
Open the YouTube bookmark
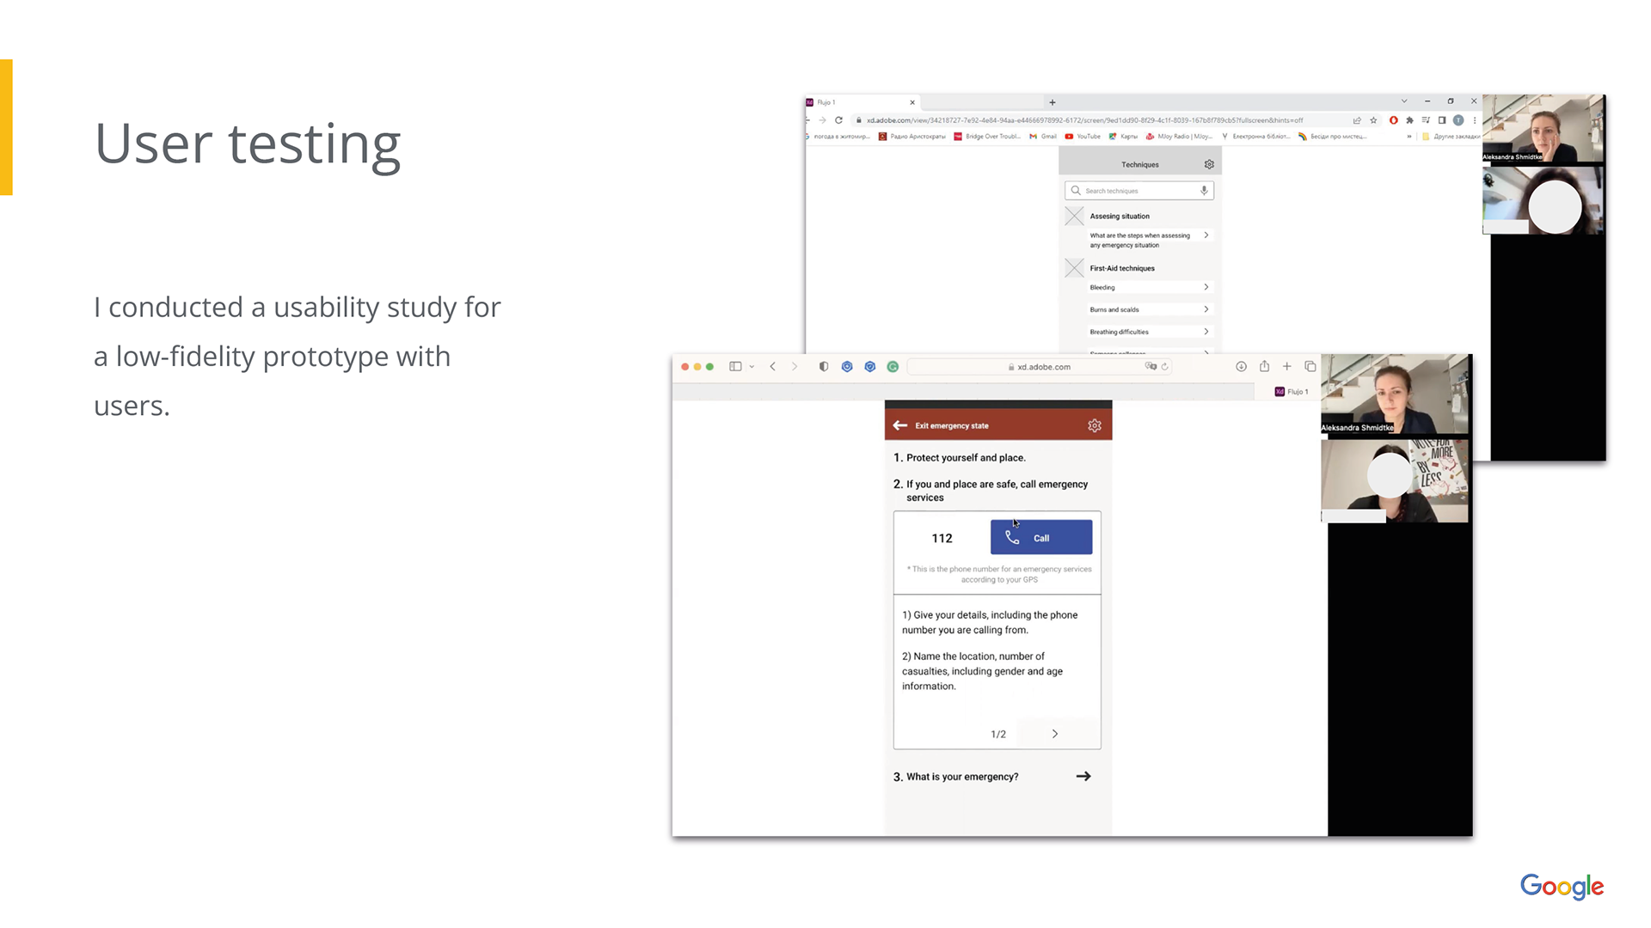coord(1083,137)
